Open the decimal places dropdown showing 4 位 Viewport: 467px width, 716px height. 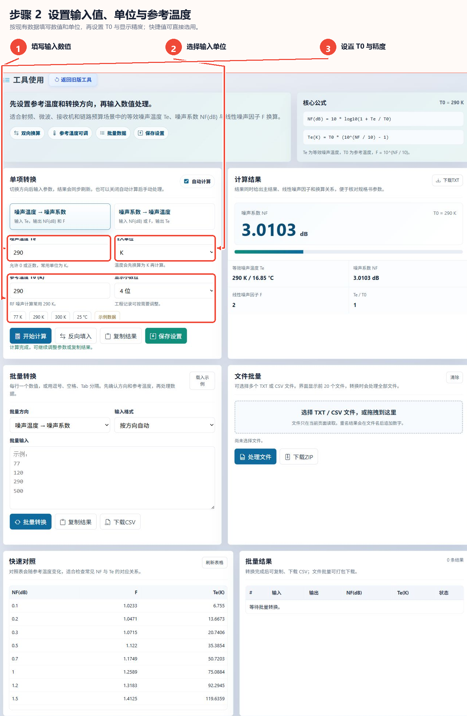pos(165,291)
